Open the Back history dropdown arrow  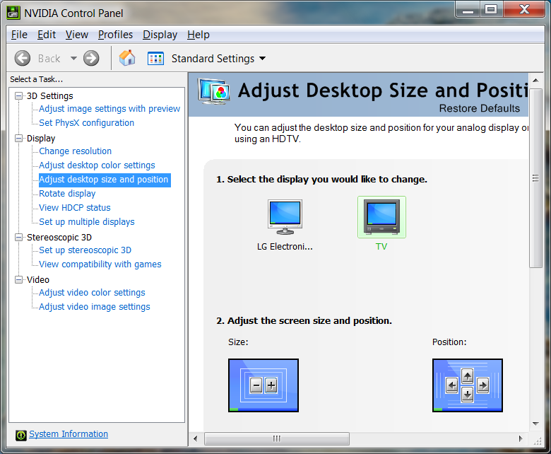73,59
